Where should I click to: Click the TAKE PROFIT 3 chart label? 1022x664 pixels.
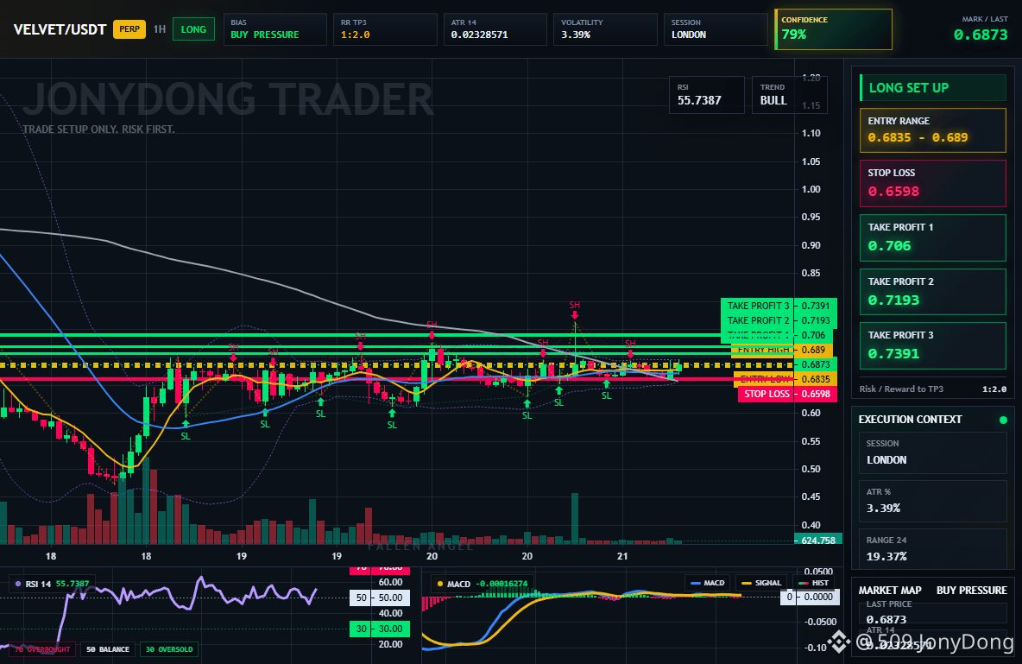[779, 306]
